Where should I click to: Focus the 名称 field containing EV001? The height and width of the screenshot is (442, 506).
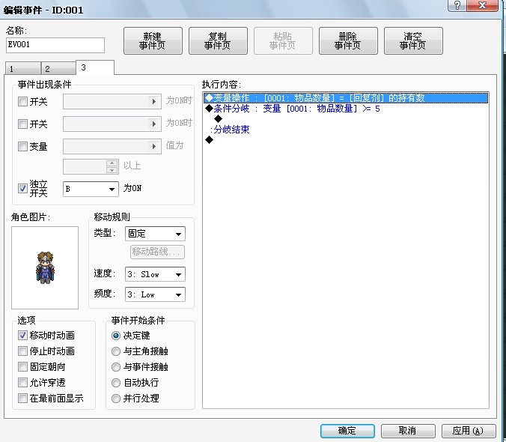coord(55,45)
